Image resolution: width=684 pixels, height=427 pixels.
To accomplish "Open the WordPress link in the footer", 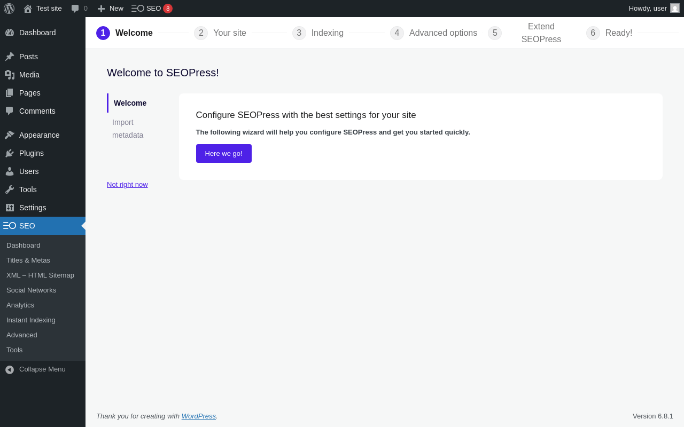I will (199, 416).
